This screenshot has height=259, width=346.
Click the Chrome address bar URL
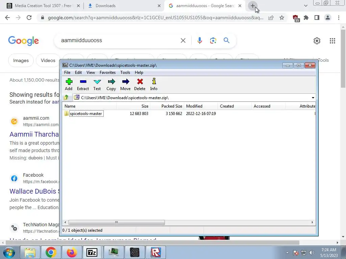tap(155, 18)
